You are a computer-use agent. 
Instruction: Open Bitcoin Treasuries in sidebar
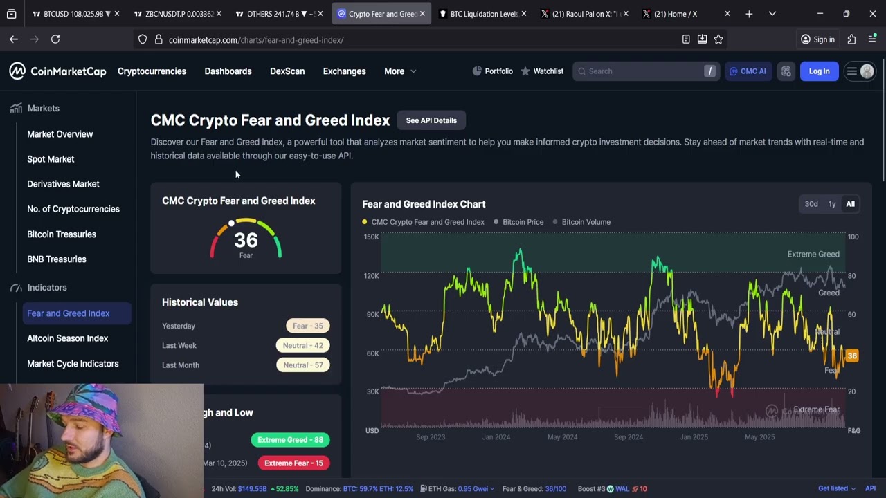click(x=62, y=234)
